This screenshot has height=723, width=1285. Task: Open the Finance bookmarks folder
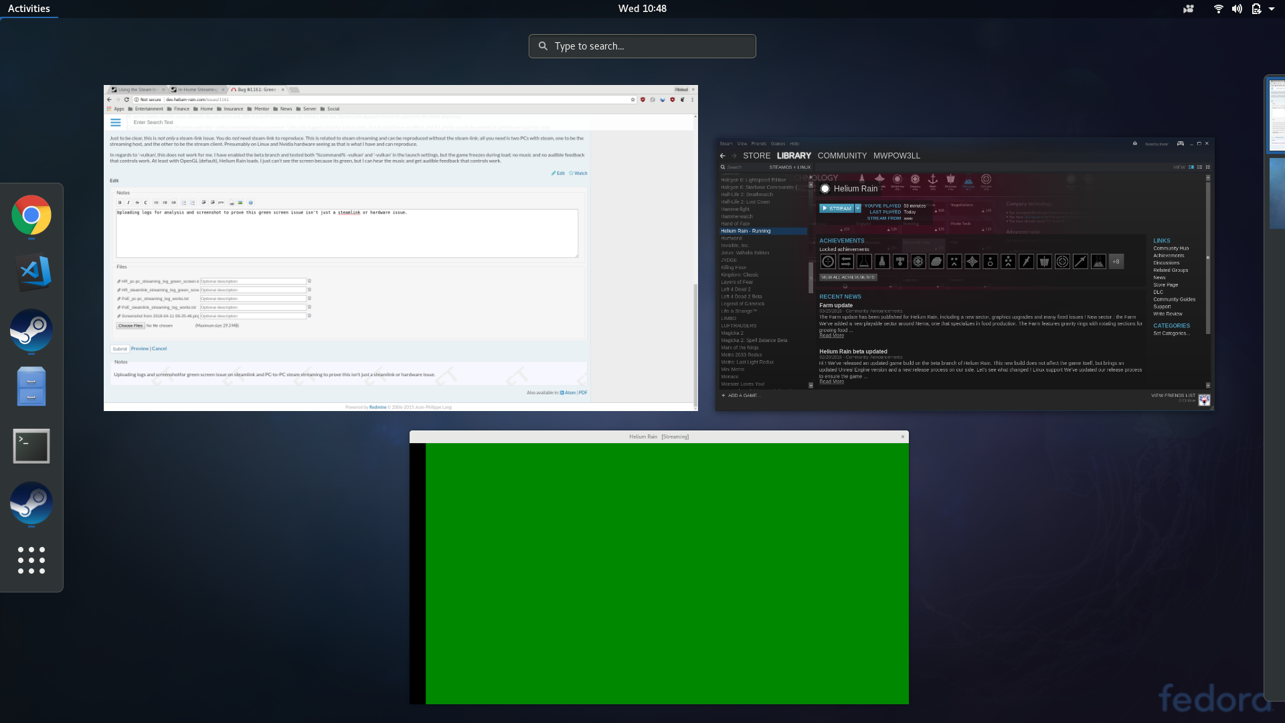pos(178,109)
